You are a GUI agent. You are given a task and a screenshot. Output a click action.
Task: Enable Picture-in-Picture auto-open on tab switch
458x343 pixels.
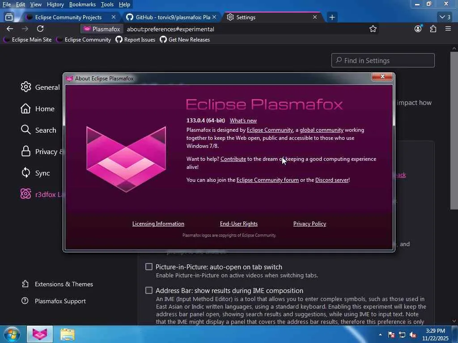(149, 267)
